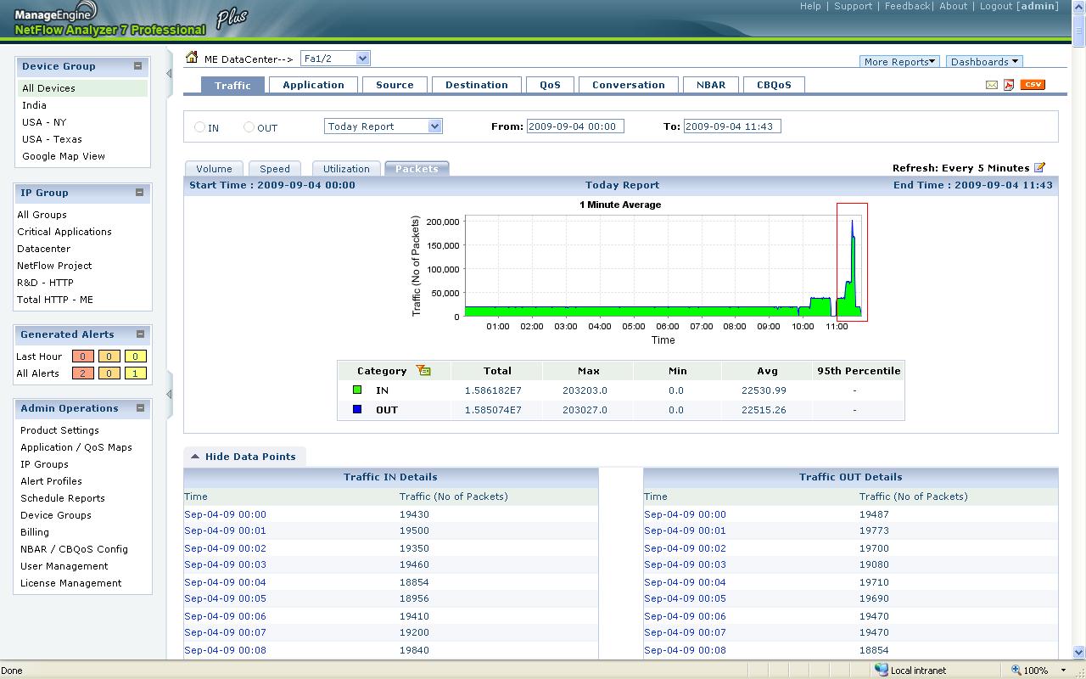
Task: Open Google Map View
Action: [x=64, y=156]
